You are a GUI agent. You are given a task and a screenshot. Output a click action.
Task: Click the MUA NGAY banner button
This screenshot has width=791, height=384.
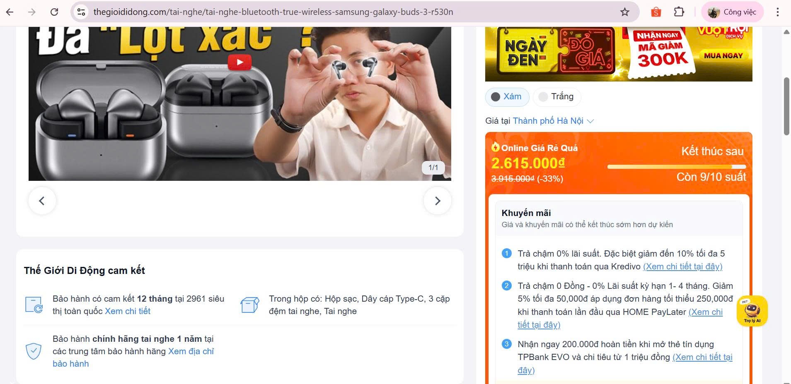[723, 56]
